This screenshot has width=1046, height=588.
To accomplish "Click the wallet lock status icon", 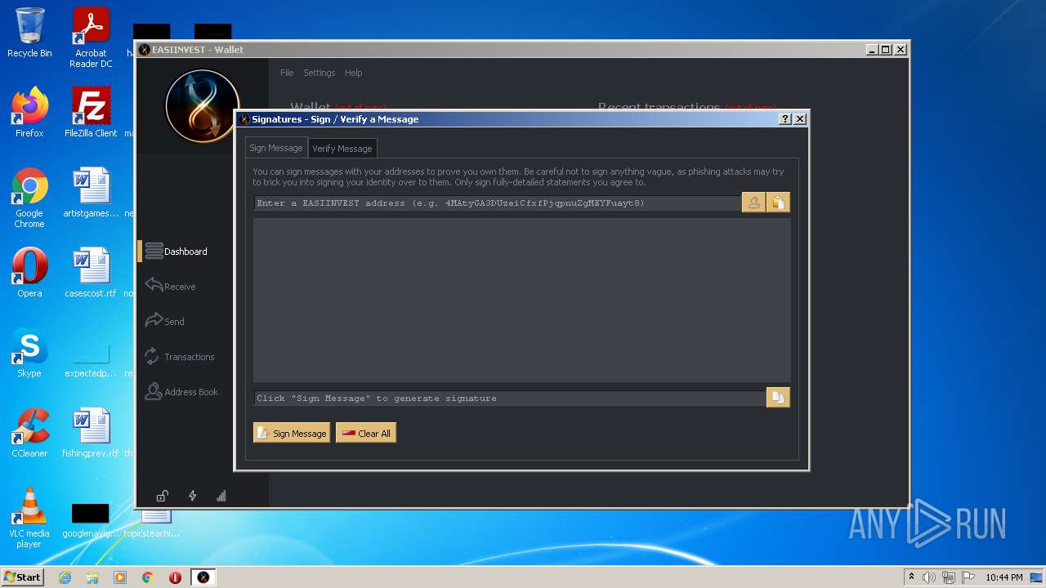I will 163,496.
